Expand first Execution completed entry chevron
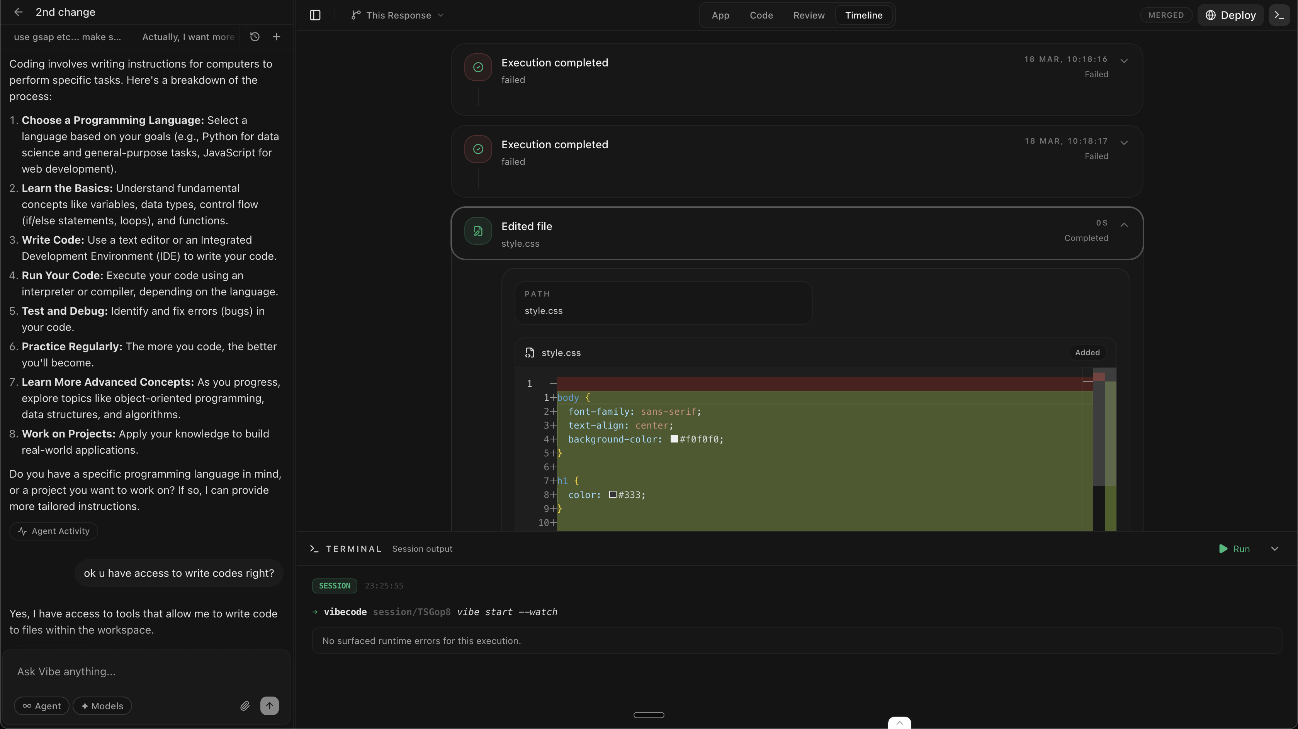1298x729 pixels. (x=1124, y=61)
